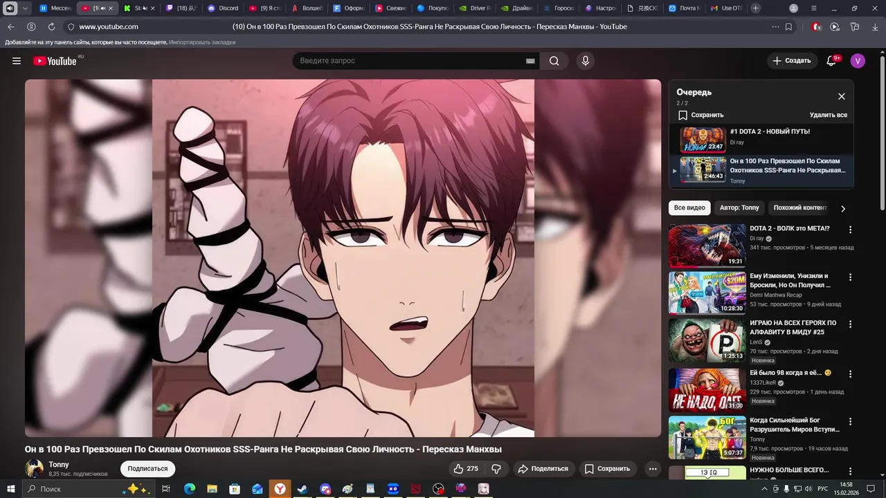Click the search magnifier button

click(x=554, y=61)
